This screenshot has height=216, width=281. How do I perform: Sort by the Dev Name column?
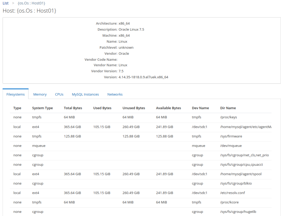pyautogui.click(x=198, y=108)
